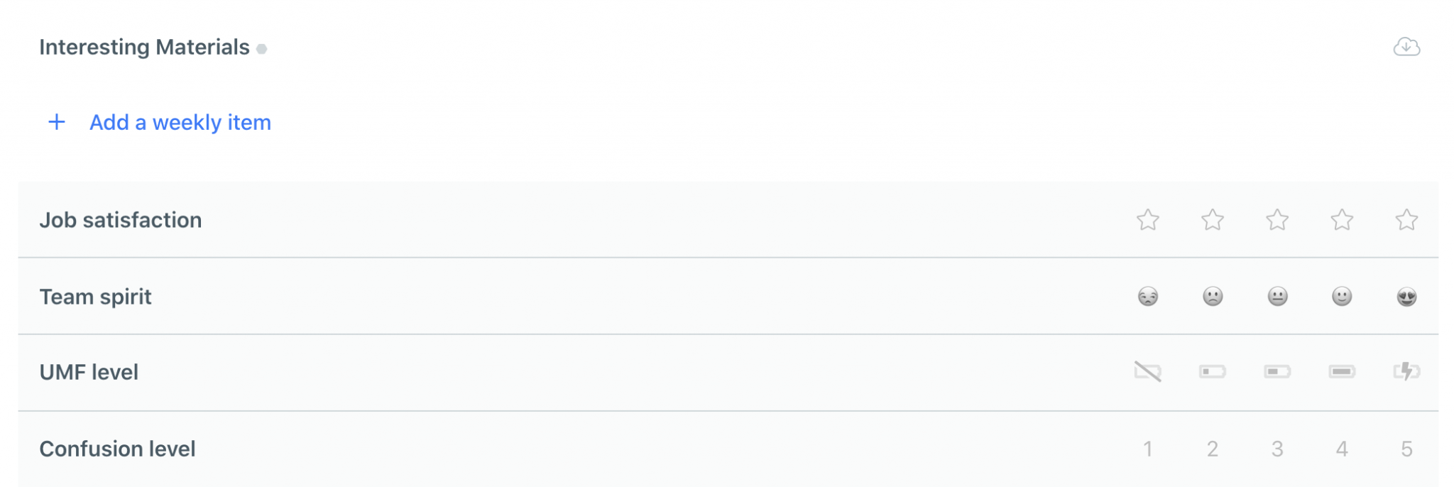The width and height of the screenshot is (1454, 487).
Task: Set UMF level to empty battery
Action: click(1147, 371)
